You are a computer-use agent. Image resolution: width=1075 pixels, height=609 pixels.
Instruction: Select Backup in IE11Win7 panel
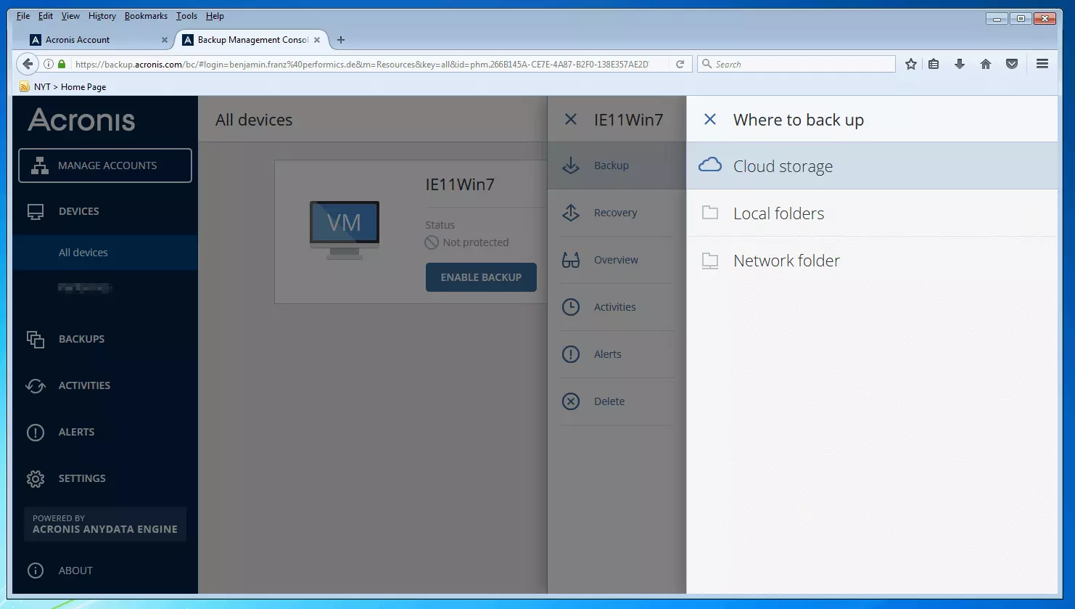click(617, 165)
